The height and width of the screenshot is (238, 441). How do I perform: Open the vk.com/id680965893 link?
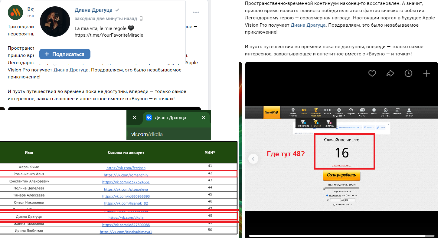[126, 197]
